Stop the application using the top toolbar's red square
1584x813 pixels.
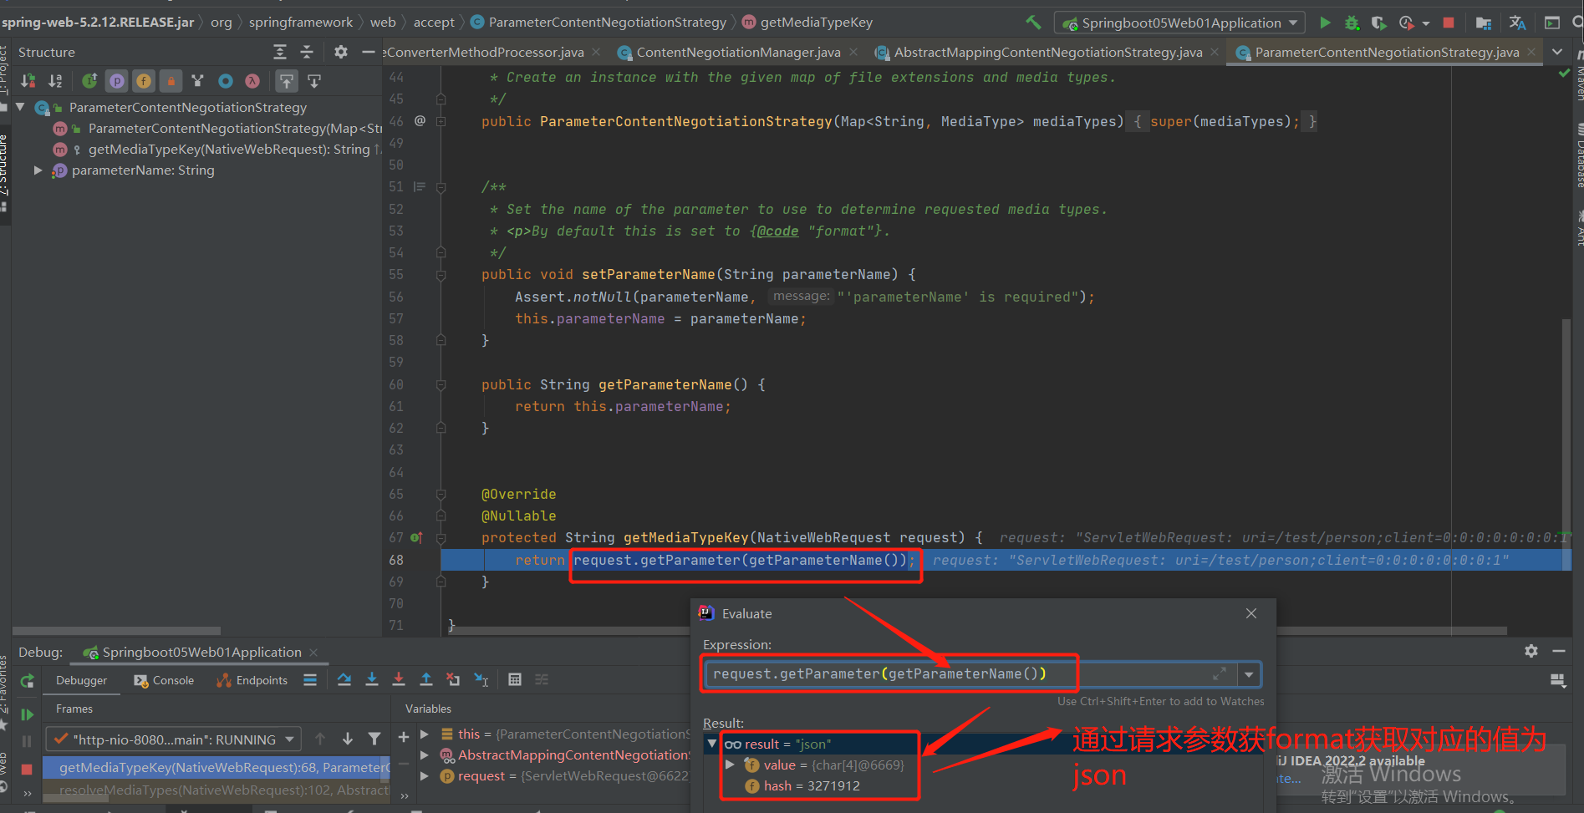pos(1449,23)
